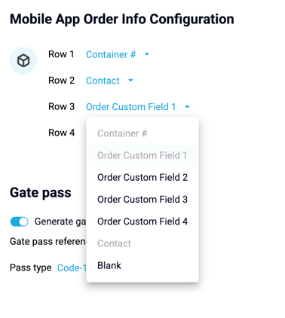Click the package box icon
The height and width of the screenshot is (318, 285).
(x=23, y=60)
